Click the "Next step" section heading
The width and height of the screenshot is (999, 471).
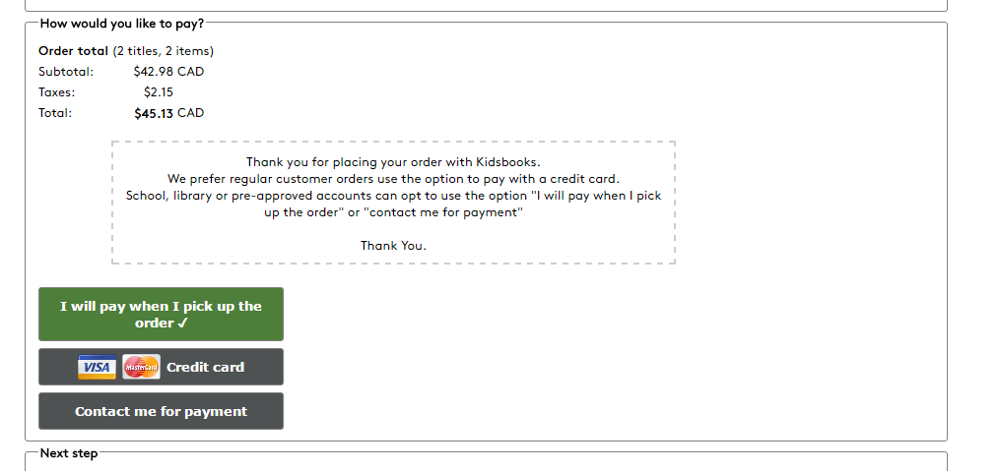[69, 453]
